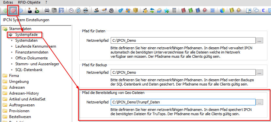Click the blue-green exchange arrows icon
This screenshot has width=271, height=122.
pos(152,10)
